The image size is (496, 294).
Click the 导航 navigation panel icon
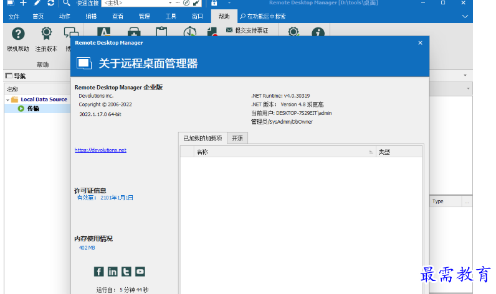(9, 76)
